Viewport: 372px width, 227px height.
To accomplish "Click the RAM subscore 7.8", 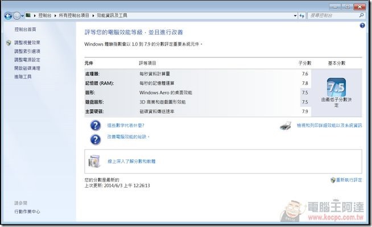I will point(305,83).
